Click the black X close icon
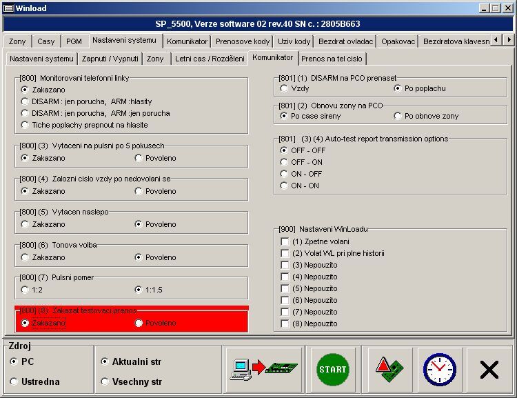Viewport: 517px width, 398px height. coord(489,370)
